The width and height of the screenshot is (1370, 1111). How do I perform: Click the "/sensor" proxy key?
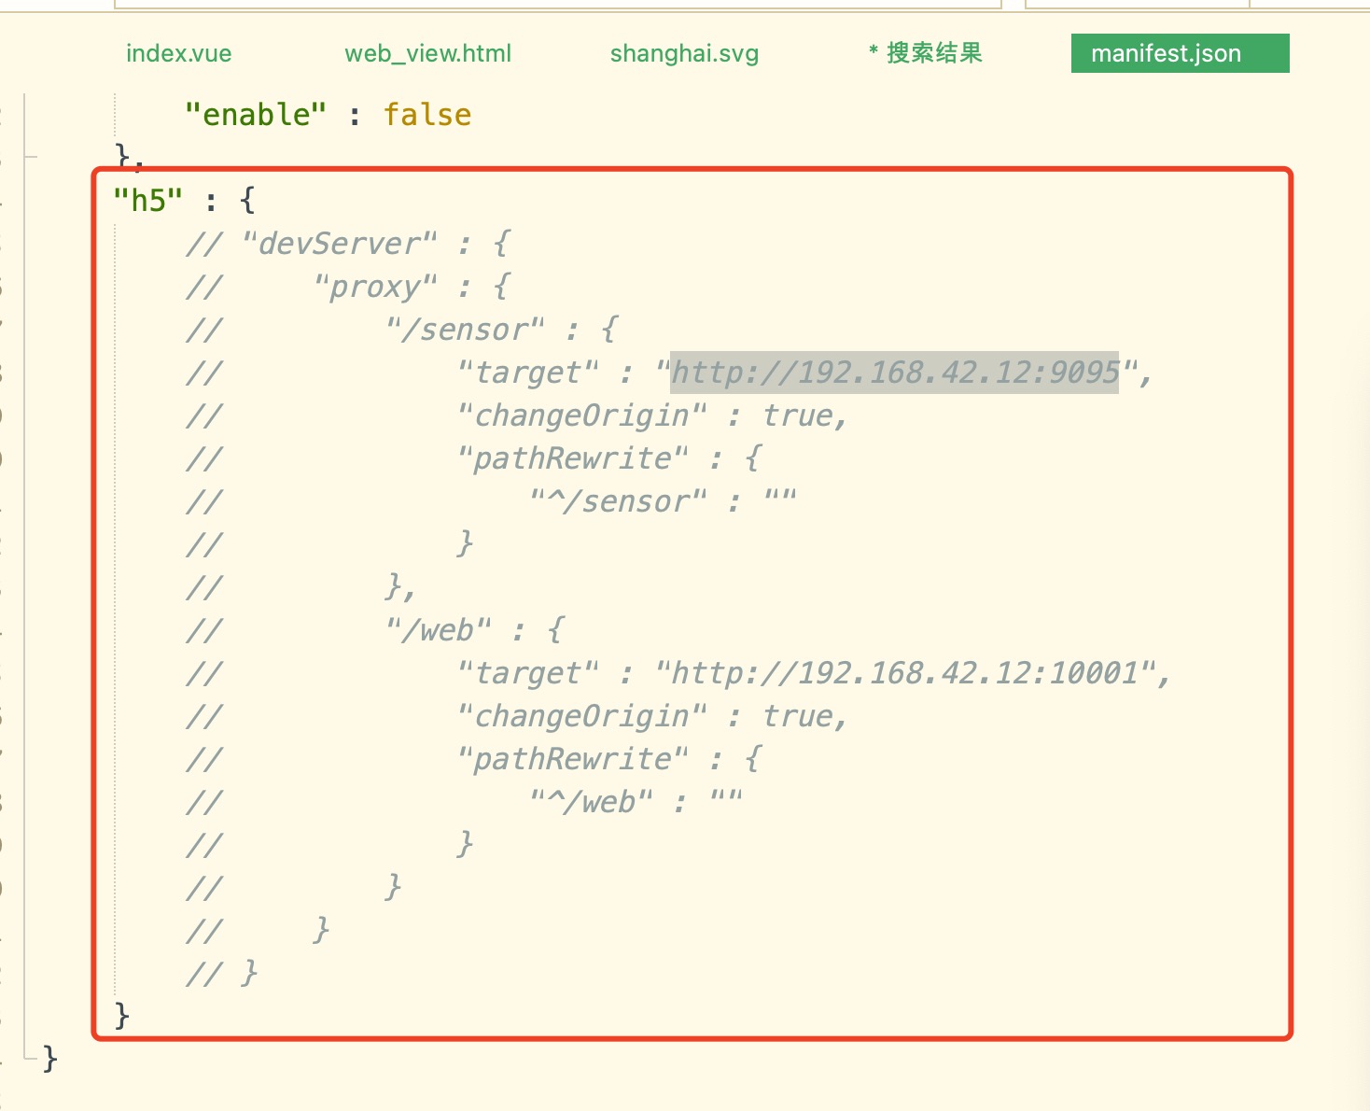465,329
